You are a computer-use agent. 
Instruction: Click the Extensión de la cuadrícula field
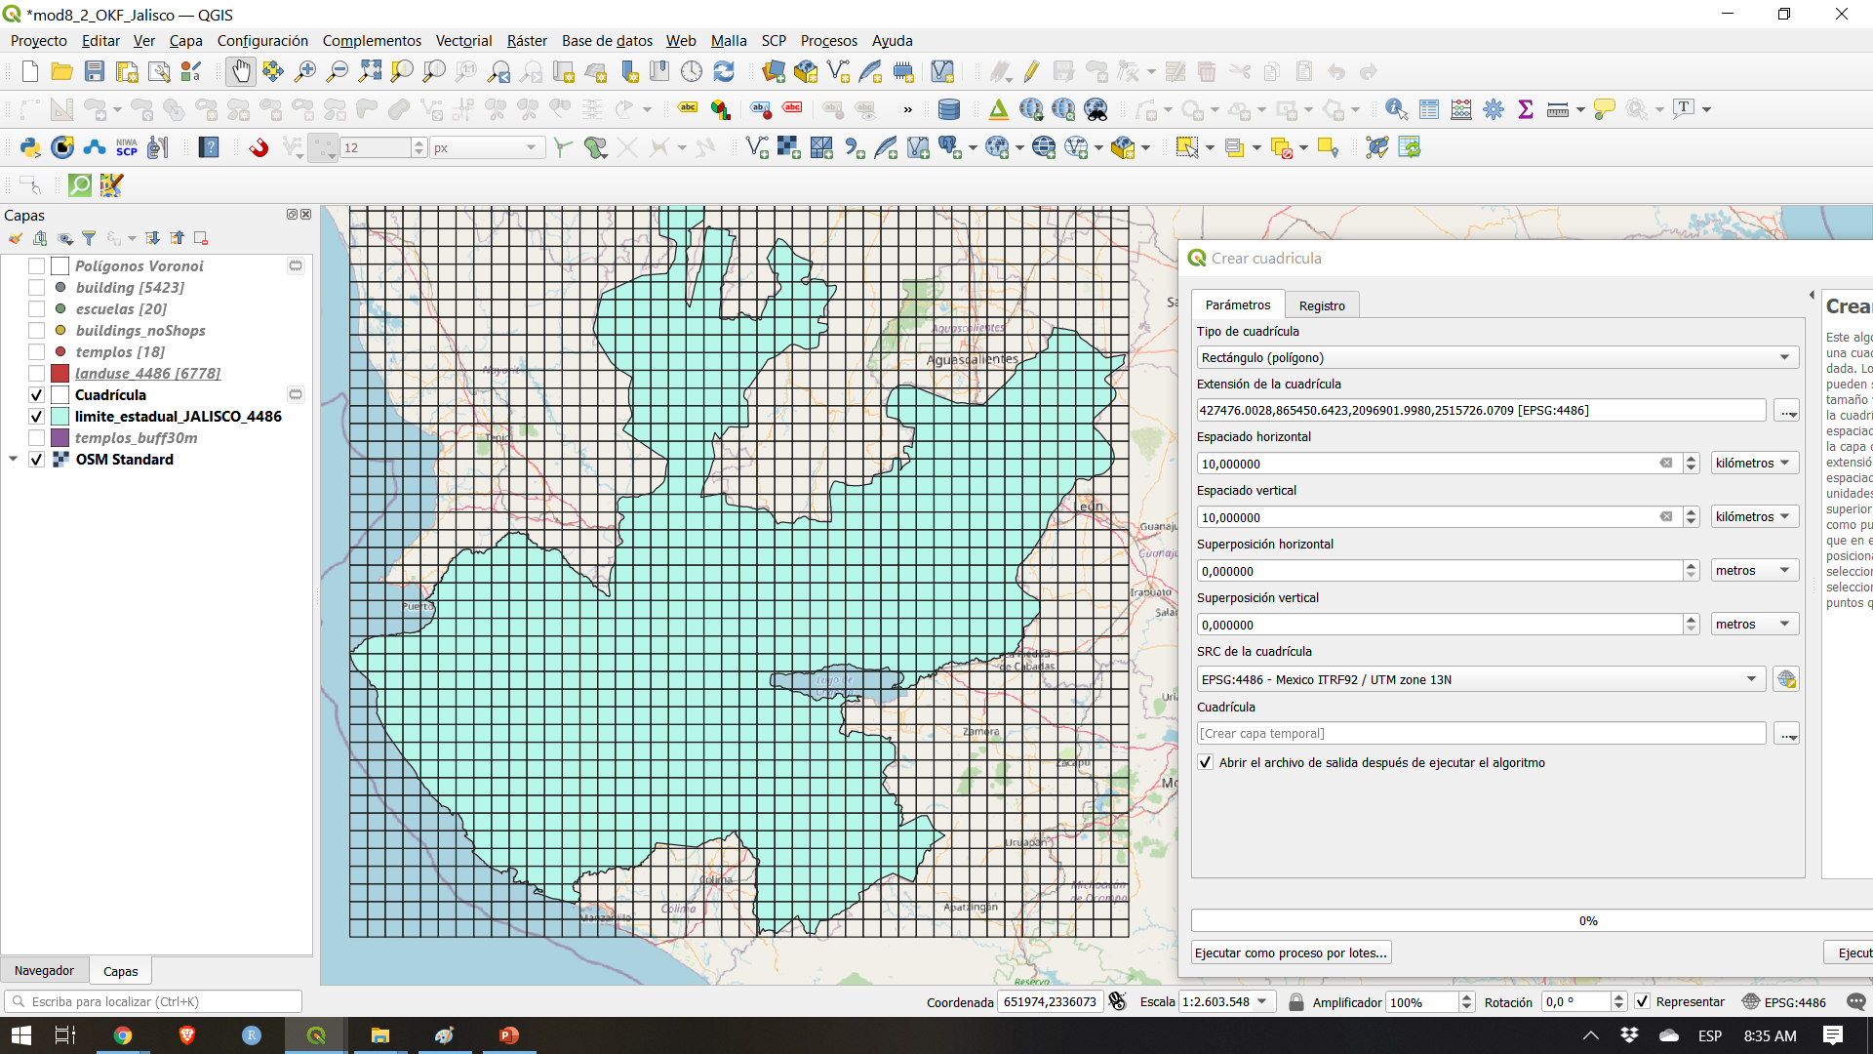click(x=1481, y=410)
